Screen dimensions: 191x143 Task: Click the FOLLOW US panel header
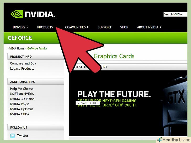point(36,127)
